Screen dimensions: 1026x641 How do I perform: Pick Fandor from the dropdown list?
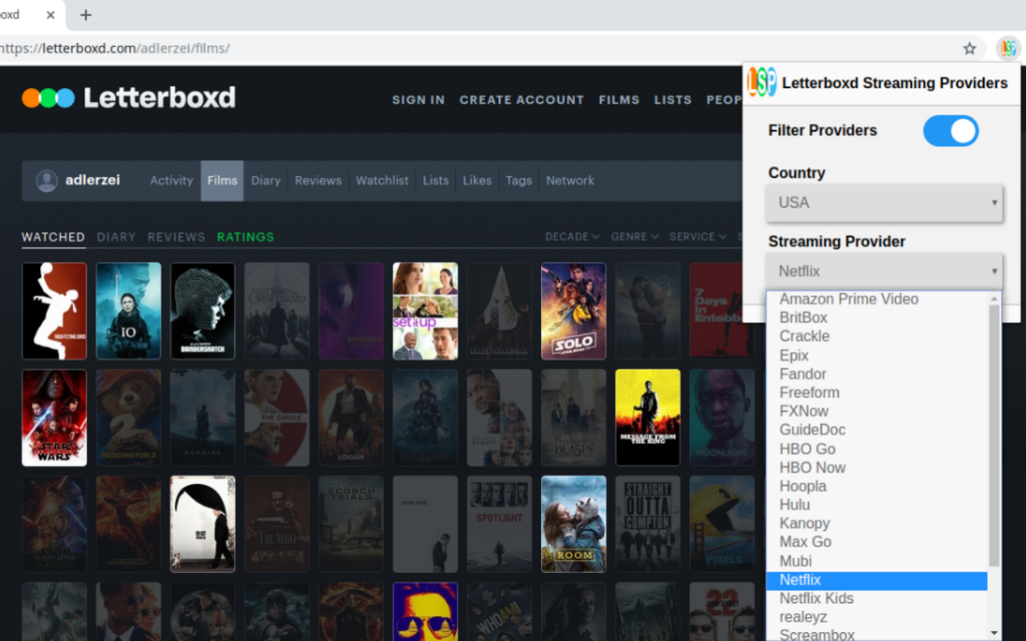(877, 374)
